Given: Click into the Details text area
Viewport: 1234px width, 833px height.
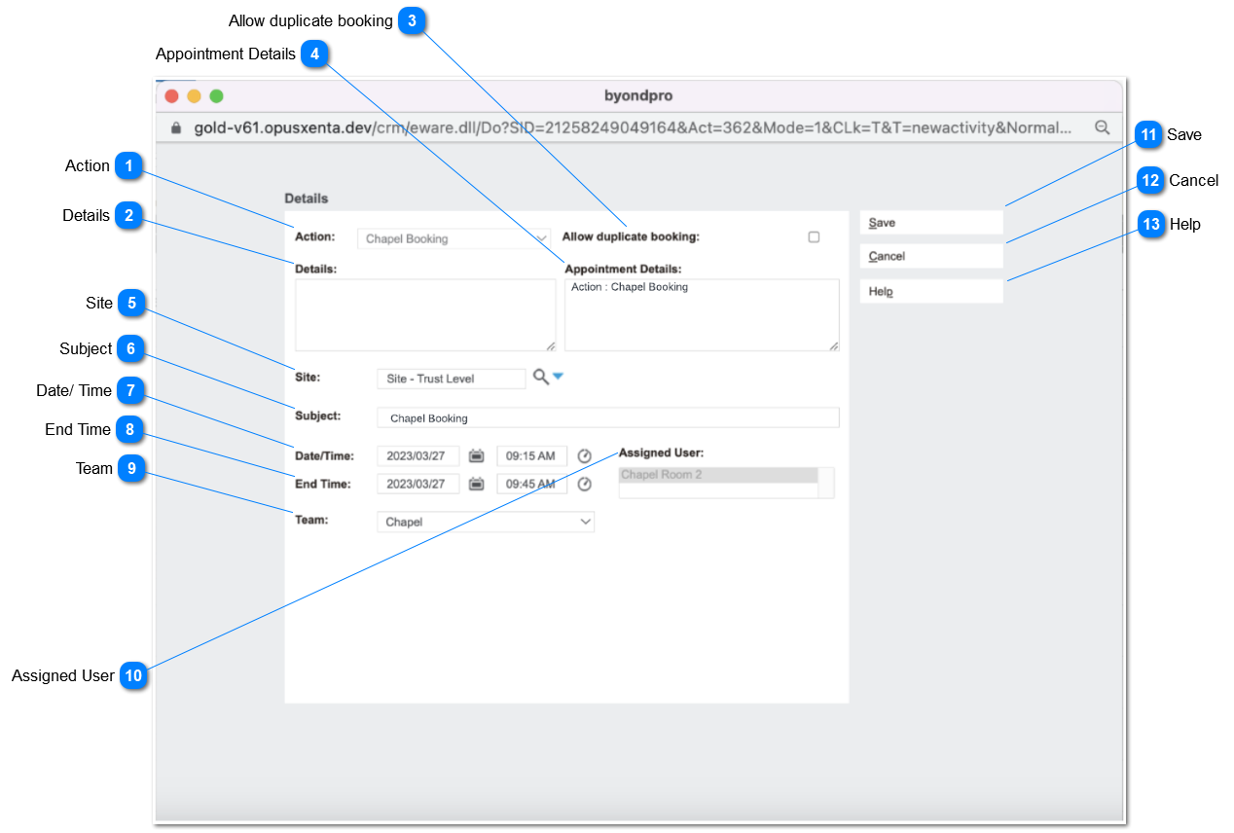Looking at the screenshot, I should click(425, 314).
